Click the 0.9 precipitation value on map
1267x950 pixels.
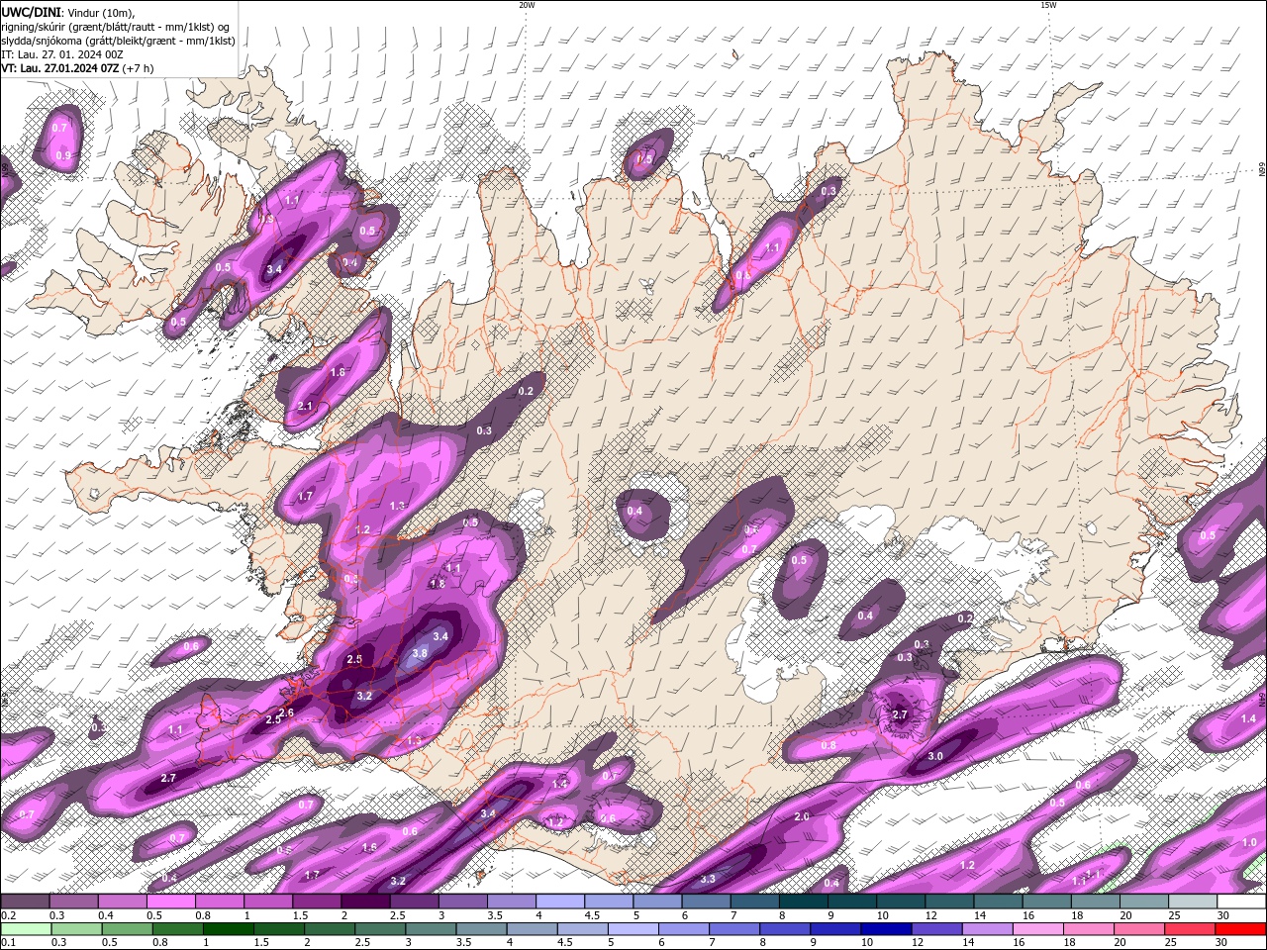(x=63, y=156)
